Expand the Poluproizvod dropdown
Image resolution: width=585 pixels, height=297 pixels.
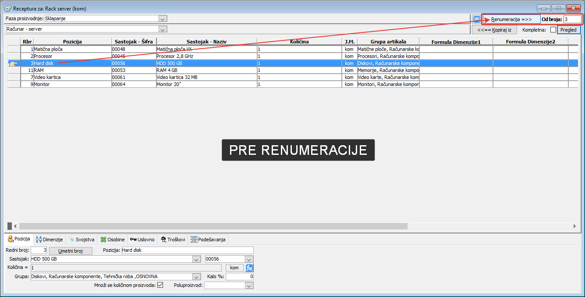click(x=249, y=286)
